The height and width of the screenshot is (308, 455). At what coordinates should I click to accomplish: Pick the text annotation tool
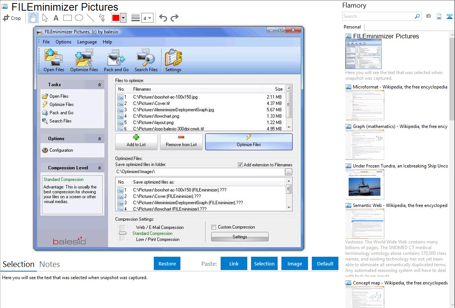point(56,18)
